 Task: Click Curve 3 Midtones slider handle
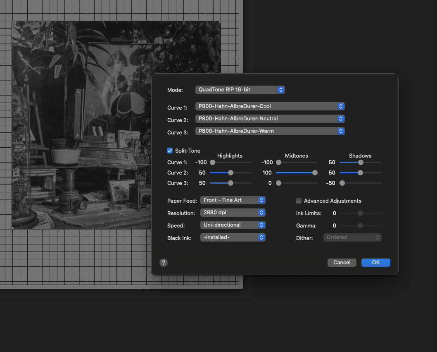279,183
